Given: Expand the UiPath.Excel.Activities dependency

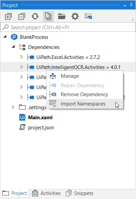Looking at the screenshot, I should click(x=22, y=57).
